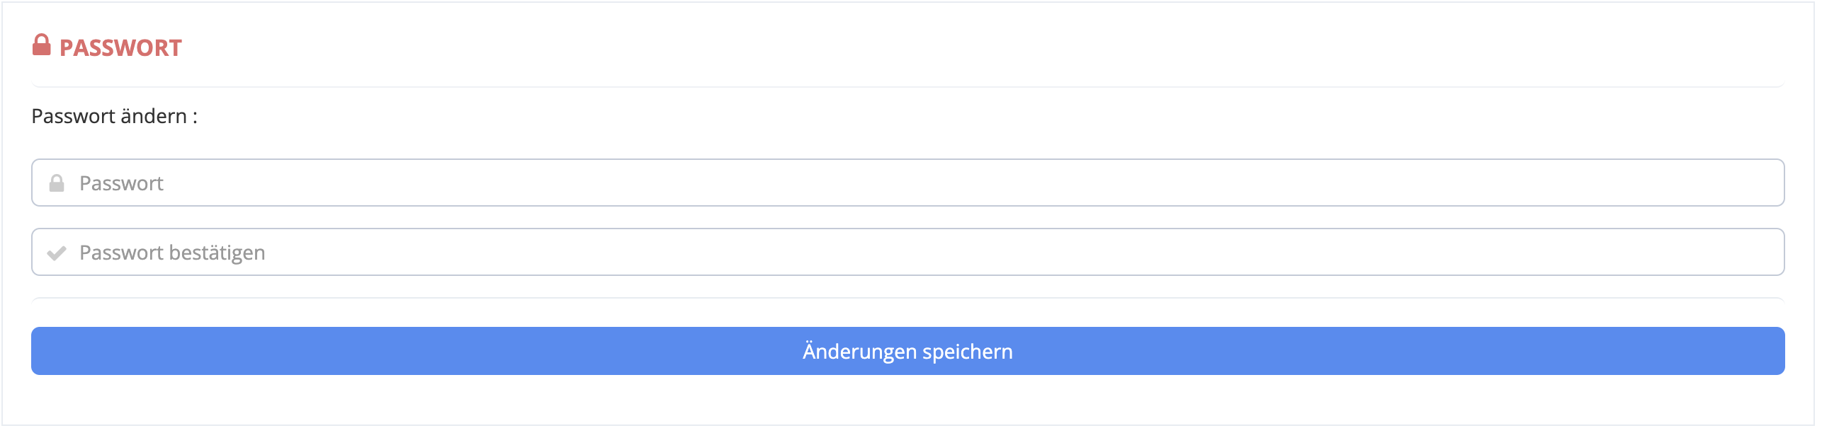Place cursor in the new password text box

tap(907, 183)
